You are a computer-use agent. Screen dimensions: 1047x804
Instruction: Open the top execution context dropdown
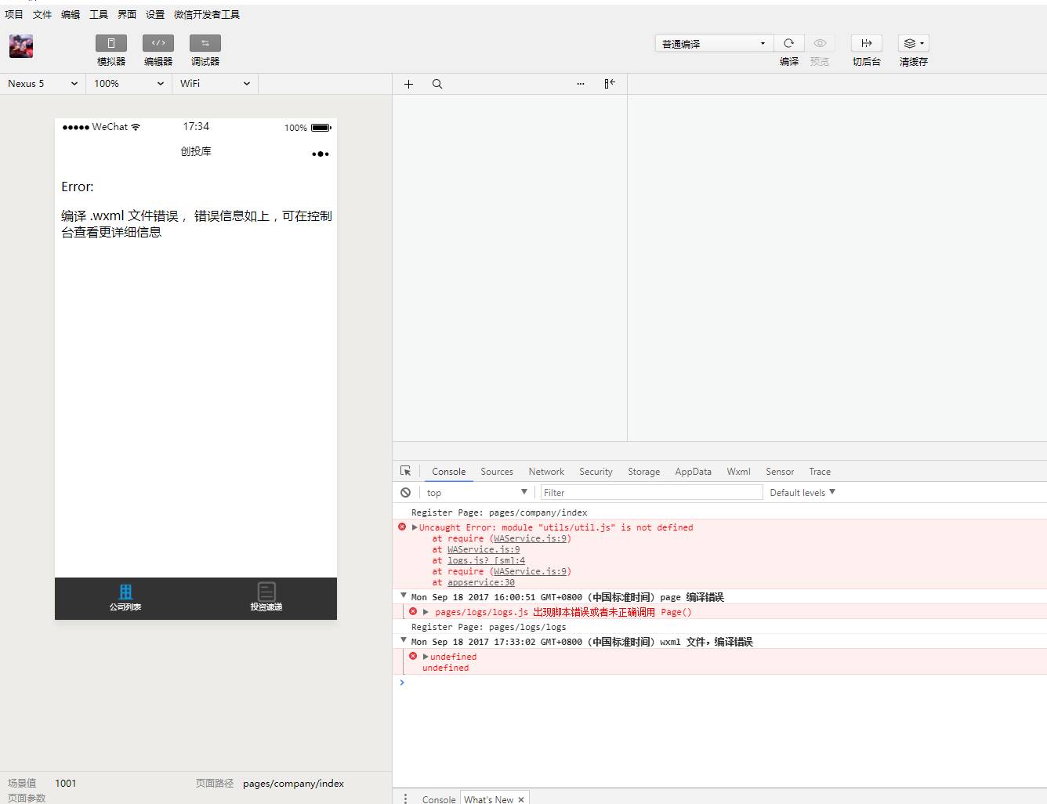click(476, 492)
